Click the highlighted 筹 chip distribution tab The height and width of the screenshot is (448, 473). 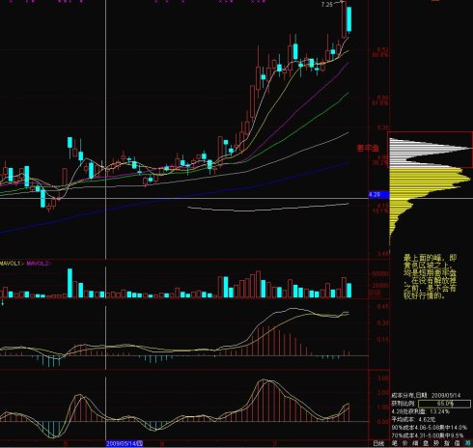tap(467, 443)
